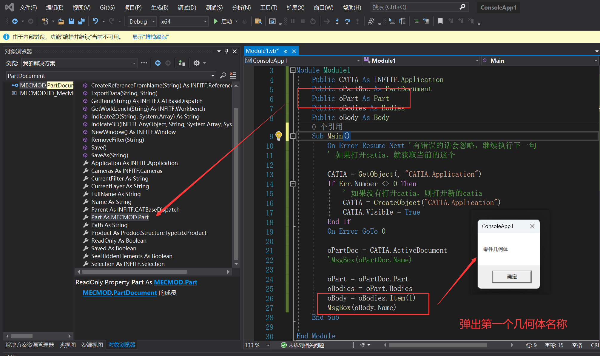Viewport: 600px width, 356px height.
Task: Select the SaveAs(String) member
Action: point(109,155)
